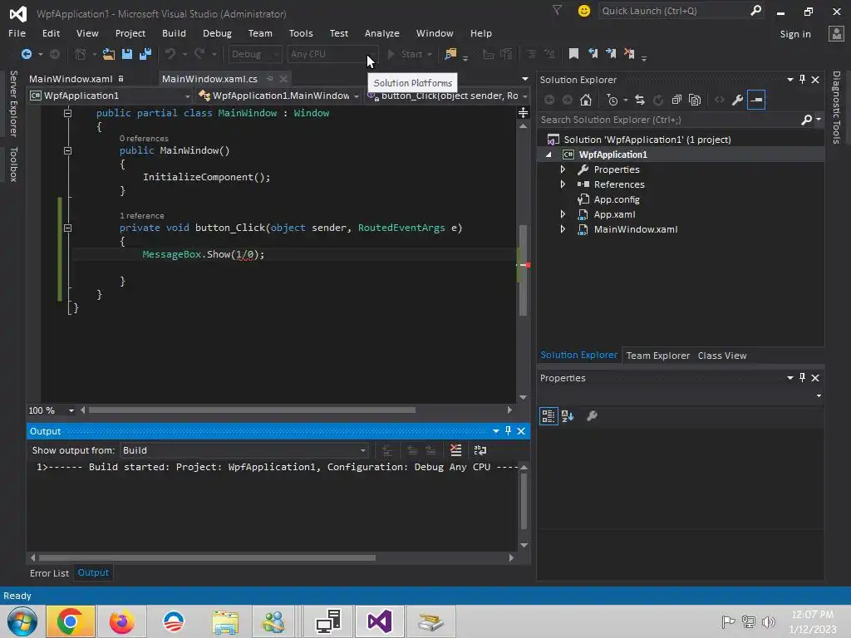Click Collapse All icon in Solution Explorer
Viewport: 851px width, 638px height.
point(676,100)
